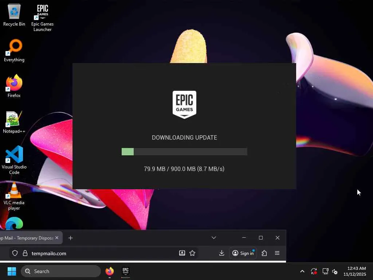
Task: Switch to Firefox from the taskbar
Action: click(x=109, y=271)
